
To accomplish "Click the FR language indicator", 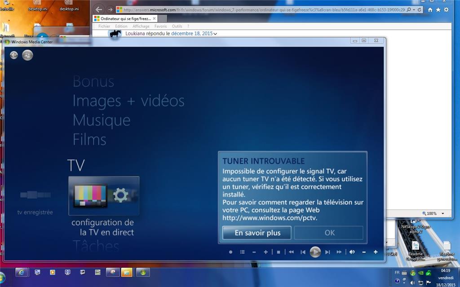I will [x=397, y=273].
